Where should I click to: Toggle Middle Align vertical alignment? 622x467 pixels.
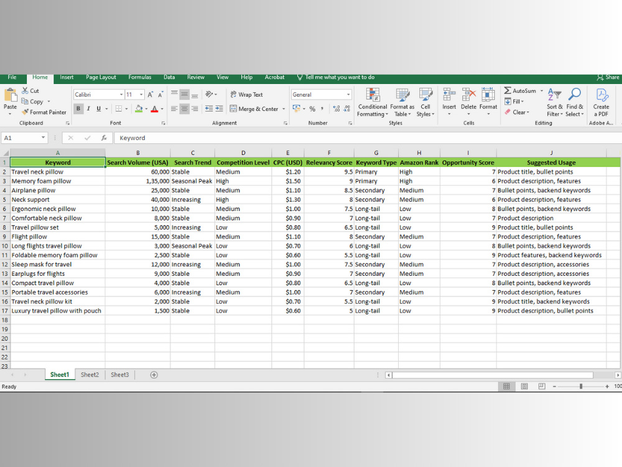click(x=185, y=94)
